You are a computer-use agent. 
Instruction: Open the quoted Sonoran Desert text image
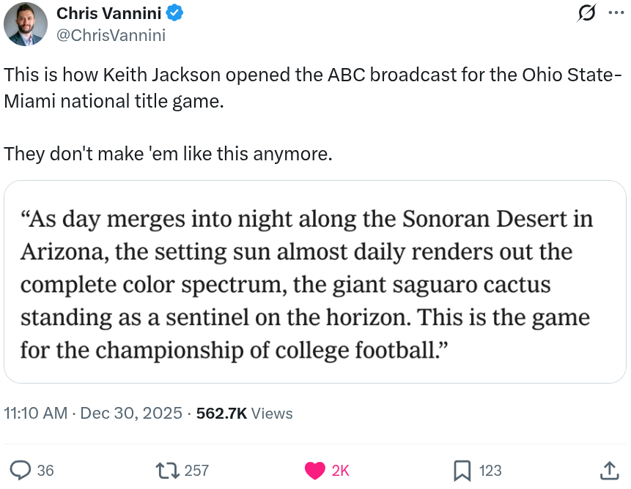pyautogui.click(x=315, y=282)
